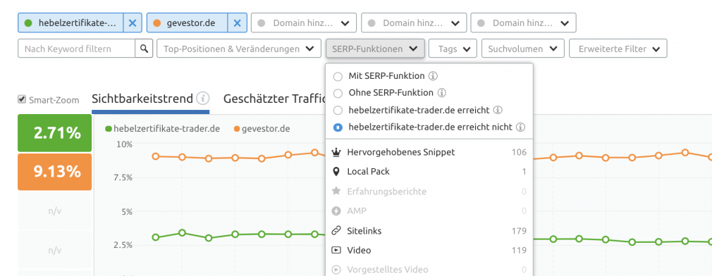Focus the Nach Keyword filtern field
Screen dimensions: 712x276
[77, 49]
